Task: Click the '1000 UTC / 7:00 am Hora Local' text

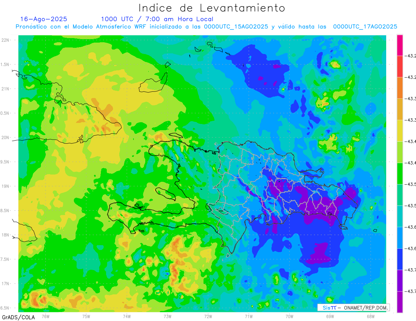Action: click(157, 19)
